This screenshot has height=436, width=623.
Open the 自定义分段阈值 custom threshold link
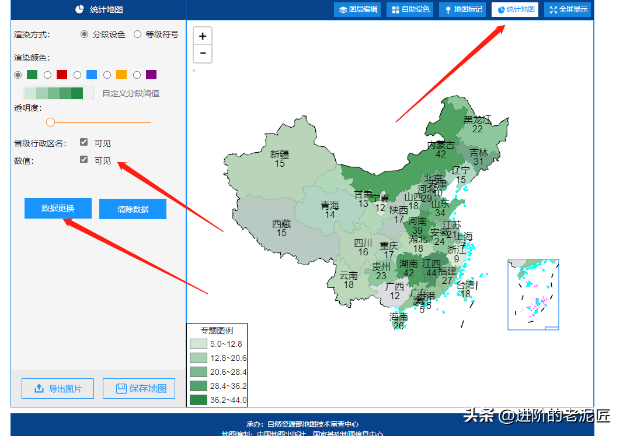point(131,93)
